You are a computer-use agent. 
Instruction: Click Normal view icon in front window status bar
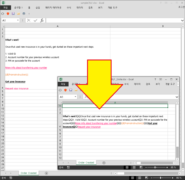click(x=127, y=167)
